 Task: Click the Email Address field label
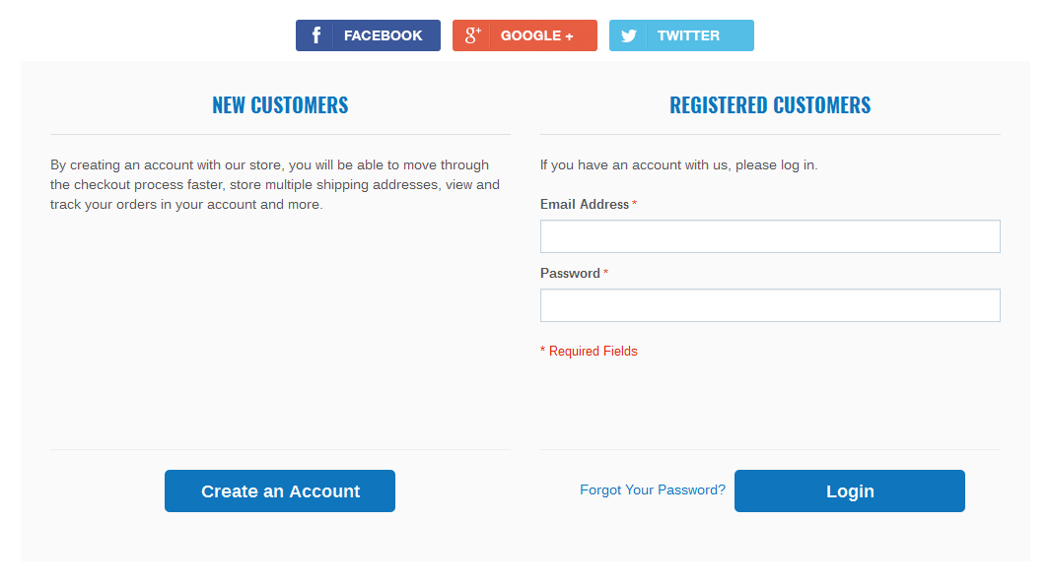pyautogui.click(x=585, y=204)
